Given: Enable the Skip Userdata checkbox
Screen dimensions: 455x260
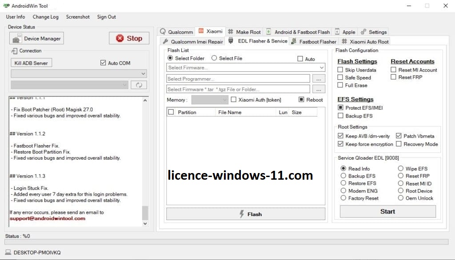Looking at the screenshot, I should 340,70.
